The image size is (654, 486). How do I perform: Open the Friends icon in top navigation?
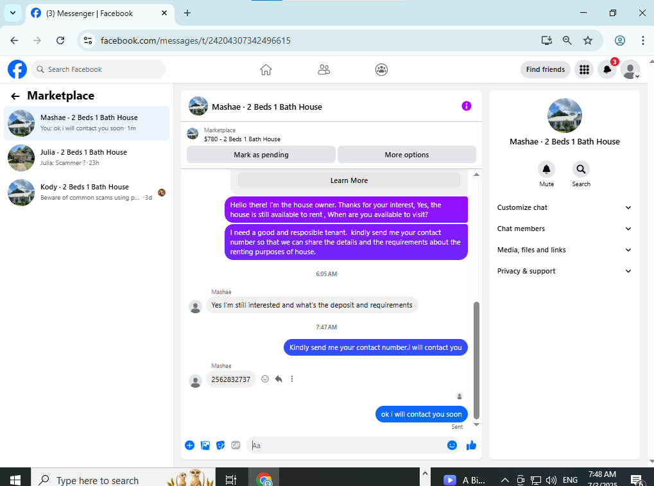323,70
